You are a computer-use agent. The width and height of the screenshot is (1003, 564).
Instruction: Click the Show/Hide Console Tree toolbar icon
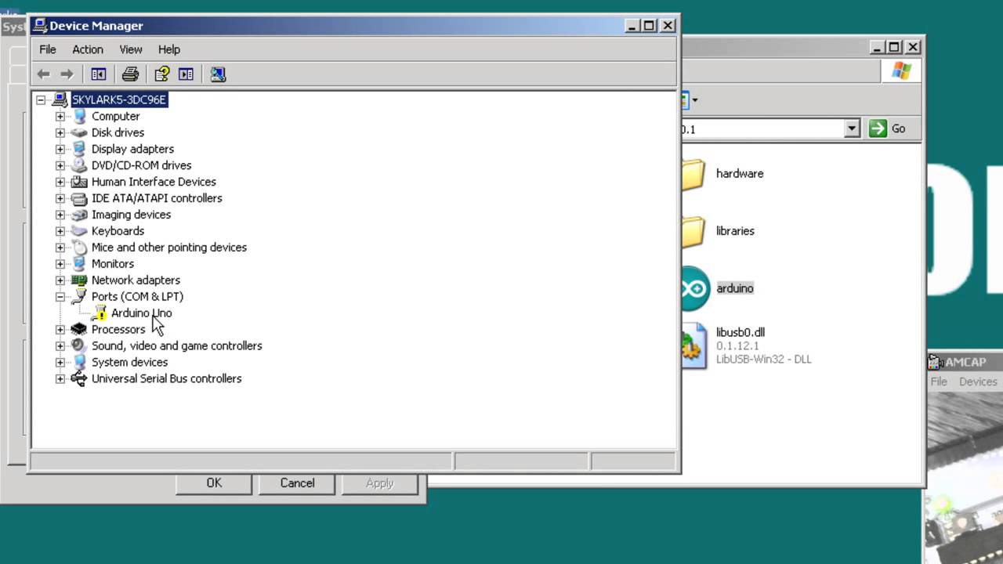click(99, 74)
